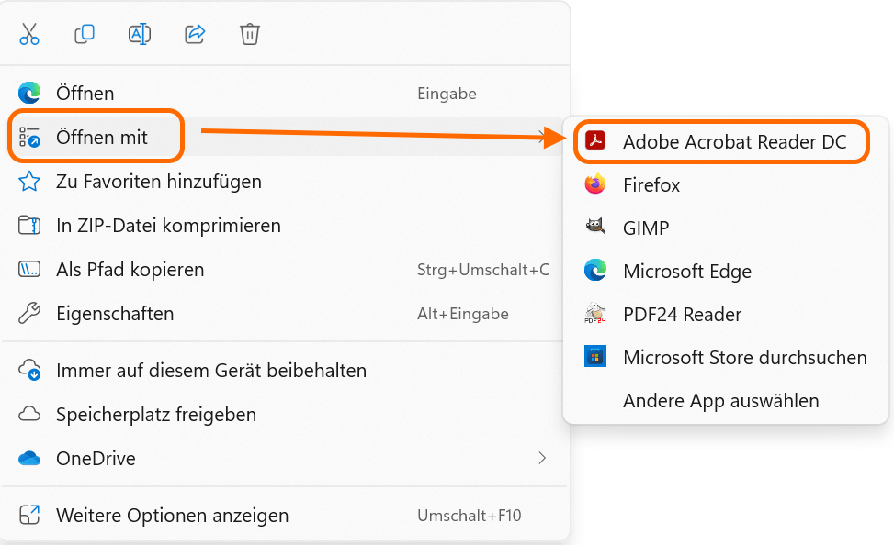This screenshot has width=894, height=545.
Task: Pick Microsoft Edge from the submenu
Action: [686, 271]
